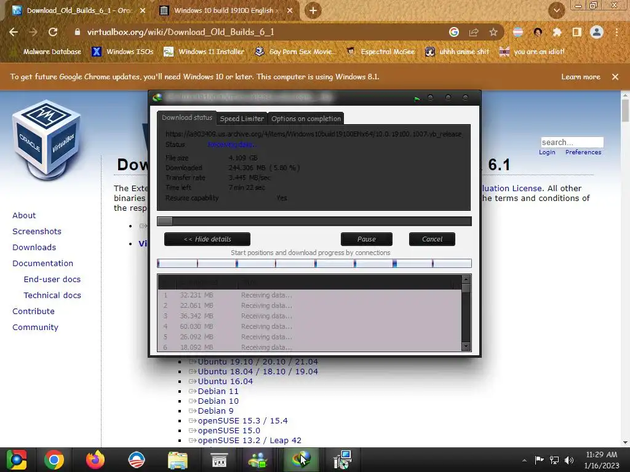Screen dimensions: 630x472
Task: Cancel the download
Action: tap(432, 239)
